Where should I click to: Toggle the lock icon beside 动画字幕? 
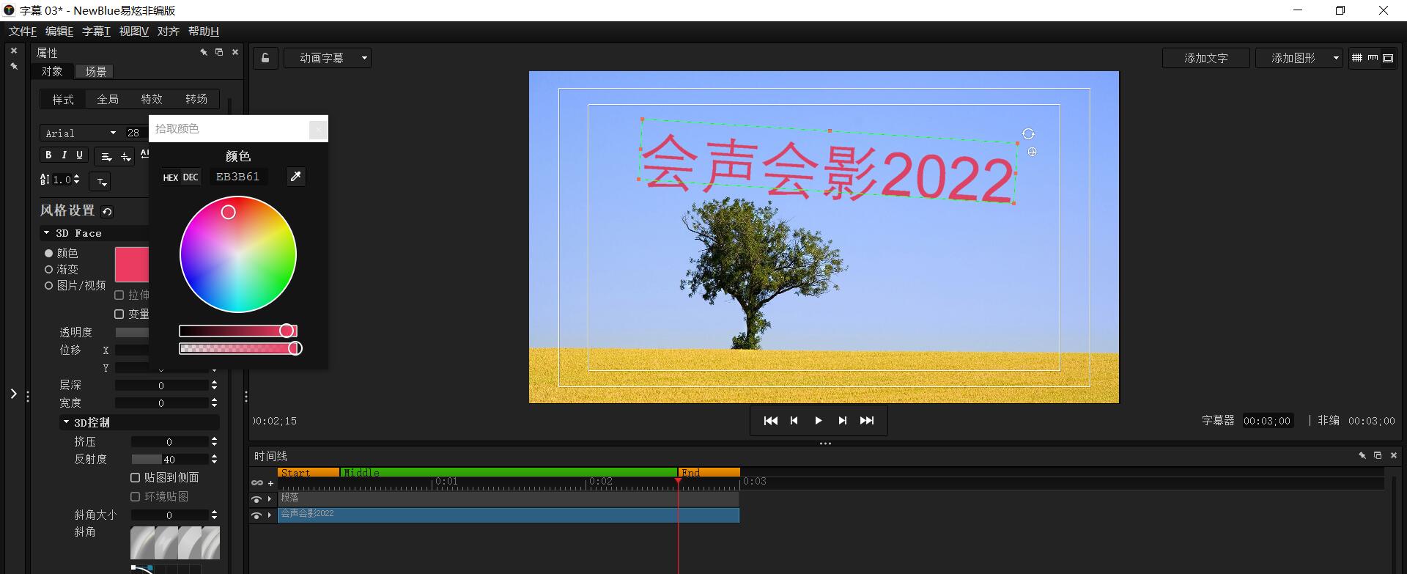click(265, 58)
